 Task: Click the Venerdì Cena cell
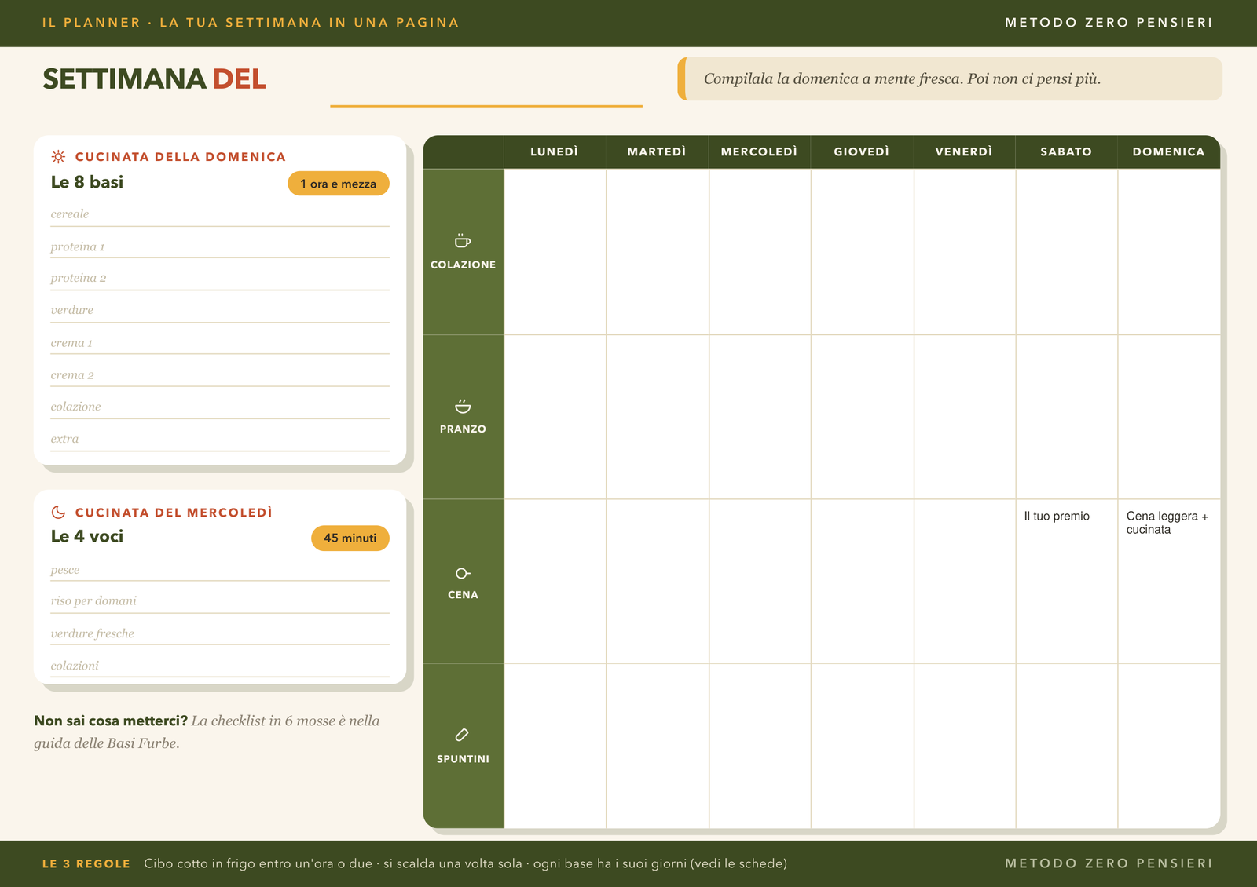pos(964,581)
